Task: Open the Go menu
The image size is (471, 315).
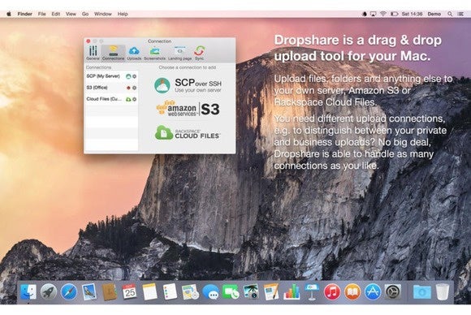Action: click(x=85, y=14)
